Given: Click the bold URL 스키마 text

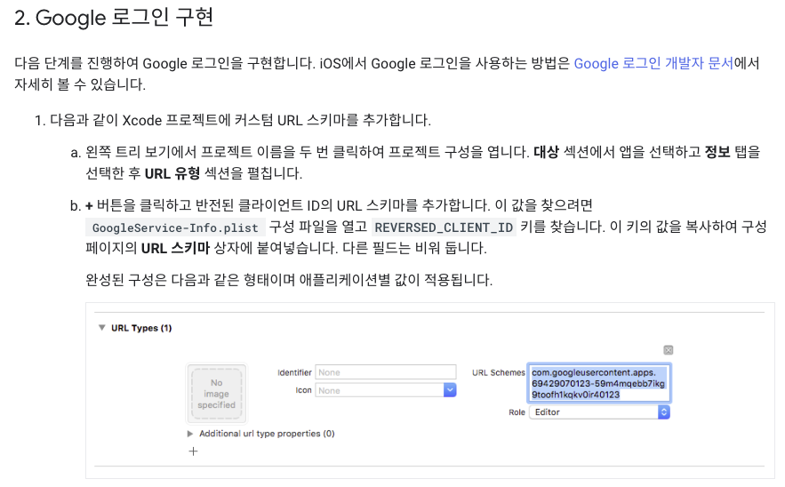Looking at the screenshot, I should (x=175, y=248).
